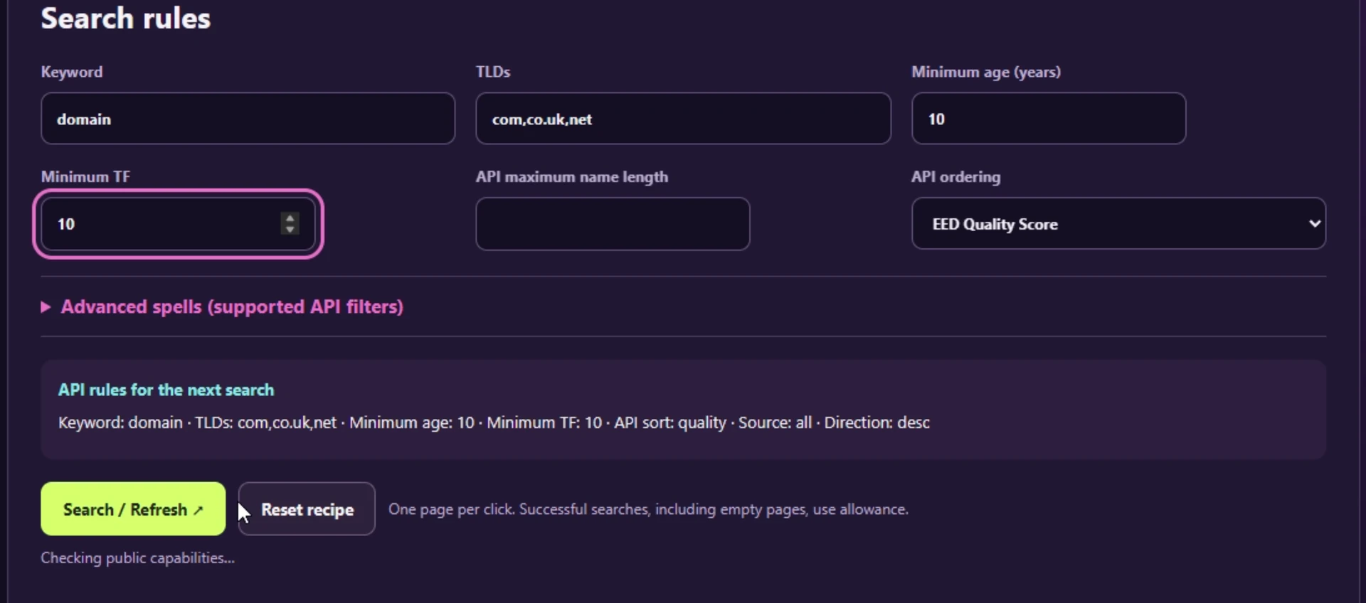This screenshot has height=603, width=1366.
Task: Click the Minimum age (years) label
Action: tap(986, 72)
